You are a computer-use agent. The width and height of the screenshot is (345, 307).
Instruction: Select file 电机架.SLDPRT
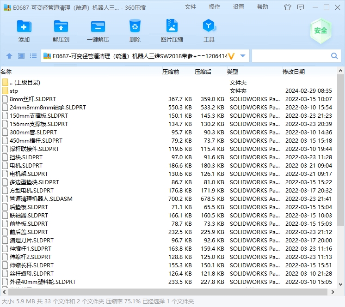click(29, 174)
